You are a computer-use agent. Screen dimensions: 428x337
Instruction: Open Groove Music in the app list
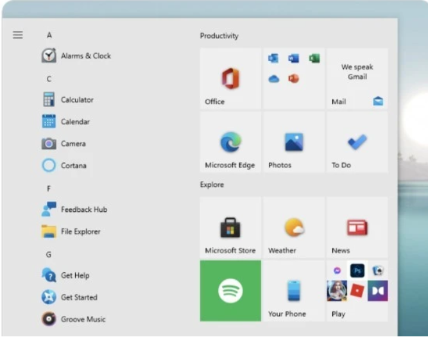click(82, 319)
